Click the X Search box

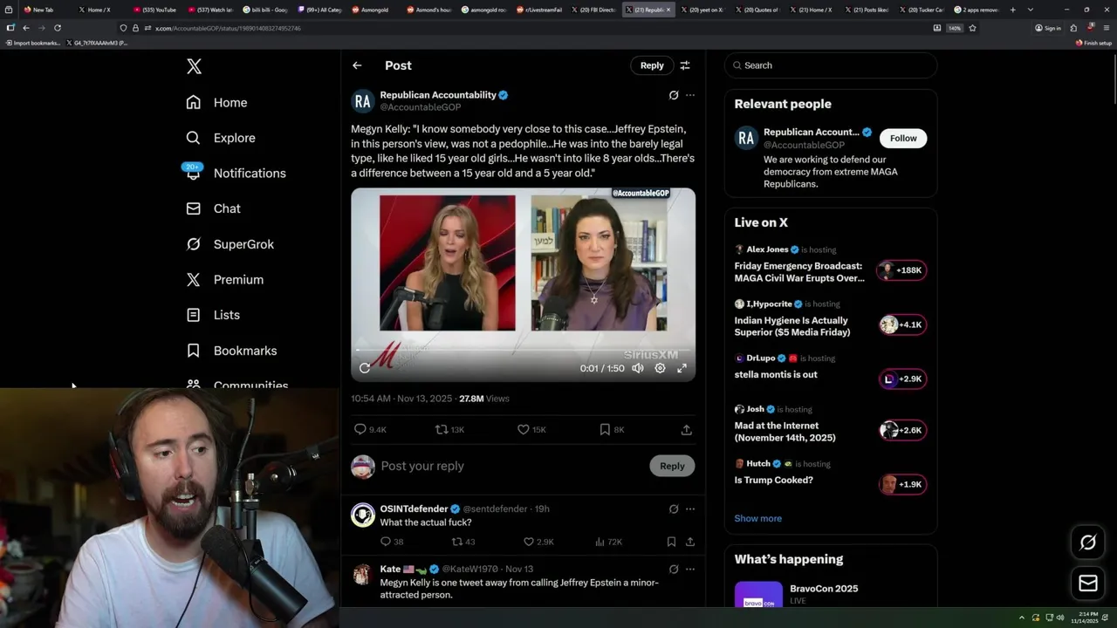click(831, 65)
